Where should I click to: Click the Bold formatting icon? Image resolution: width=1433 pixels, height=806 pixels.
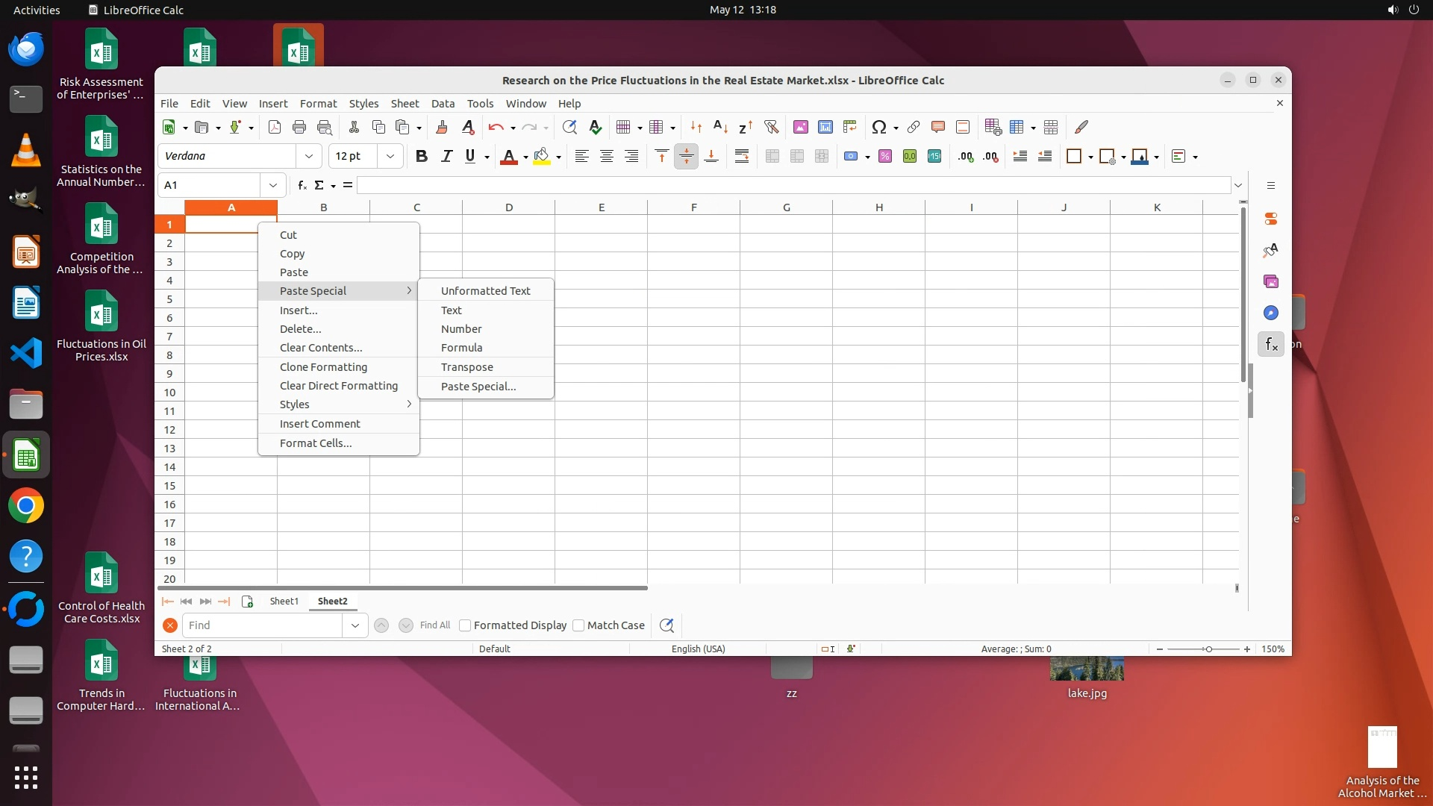[x=422, y=156]
